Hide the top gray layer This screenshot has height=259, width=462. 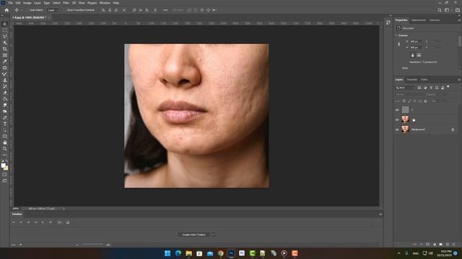pyautogui.click(x=397, y=110)
